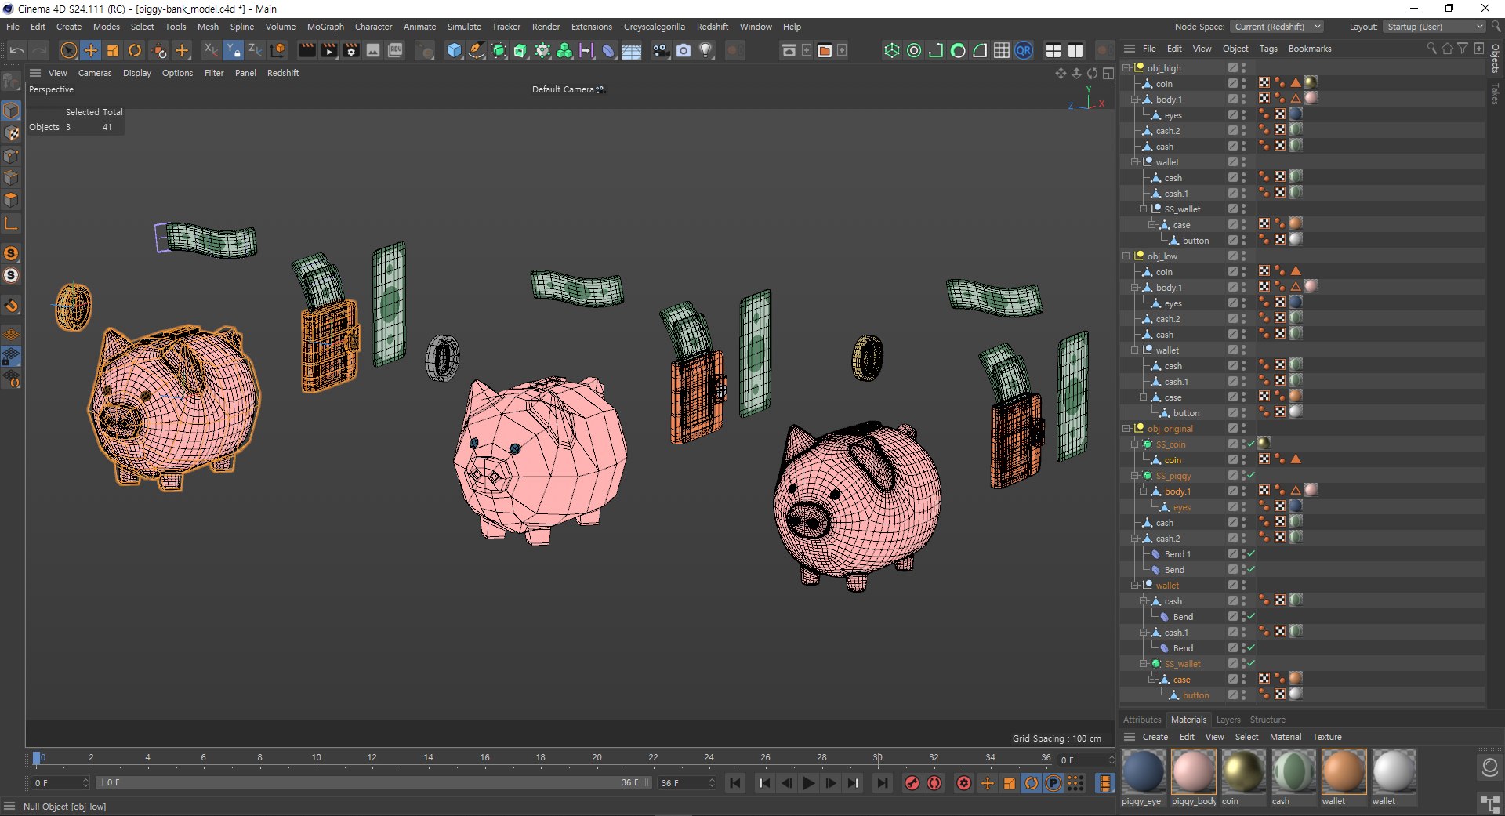The width and height of the screenshot is (1505, 816).
Task: Add a Subdivision Surface generator
Action: 499,51
